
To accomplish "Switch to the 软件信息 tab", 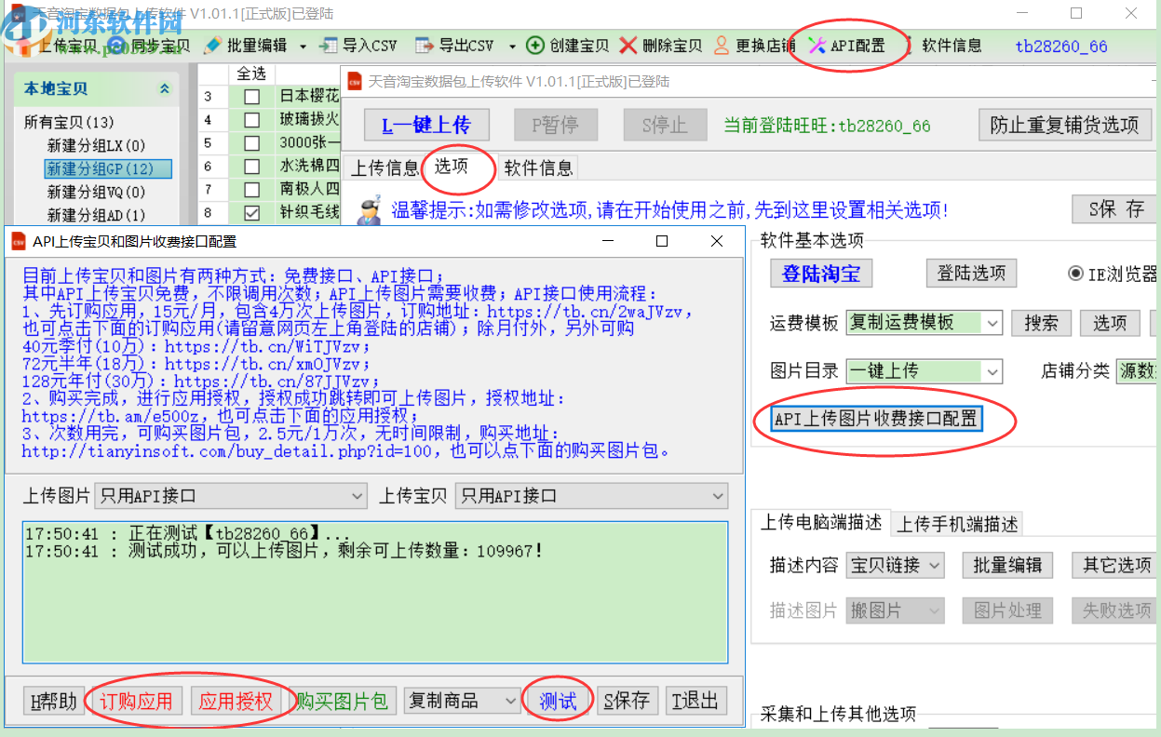I will pyautogui.click(x=538, y=168).
